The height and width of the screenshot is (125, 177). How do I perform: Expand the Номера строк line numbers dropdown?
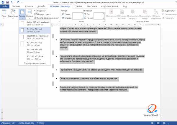click(42, 14)
